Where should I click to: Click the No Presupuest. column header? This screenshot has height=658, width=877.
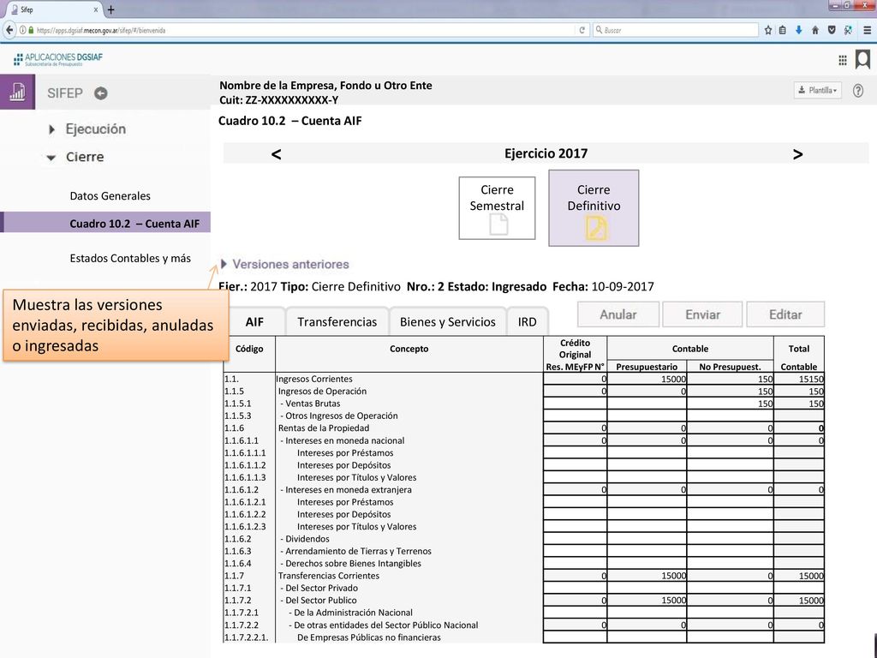730,367
